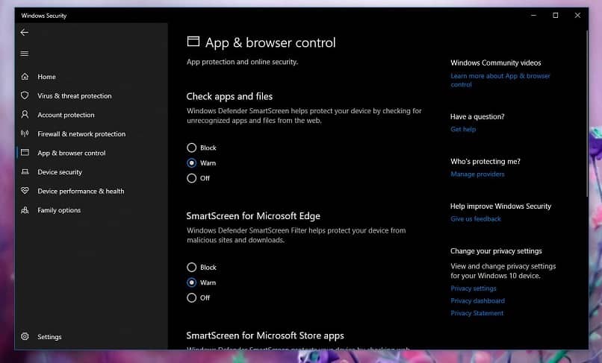Screen dimensions: 602x363
Task: Click the Device performance & health heart icon
Action: 25,192
